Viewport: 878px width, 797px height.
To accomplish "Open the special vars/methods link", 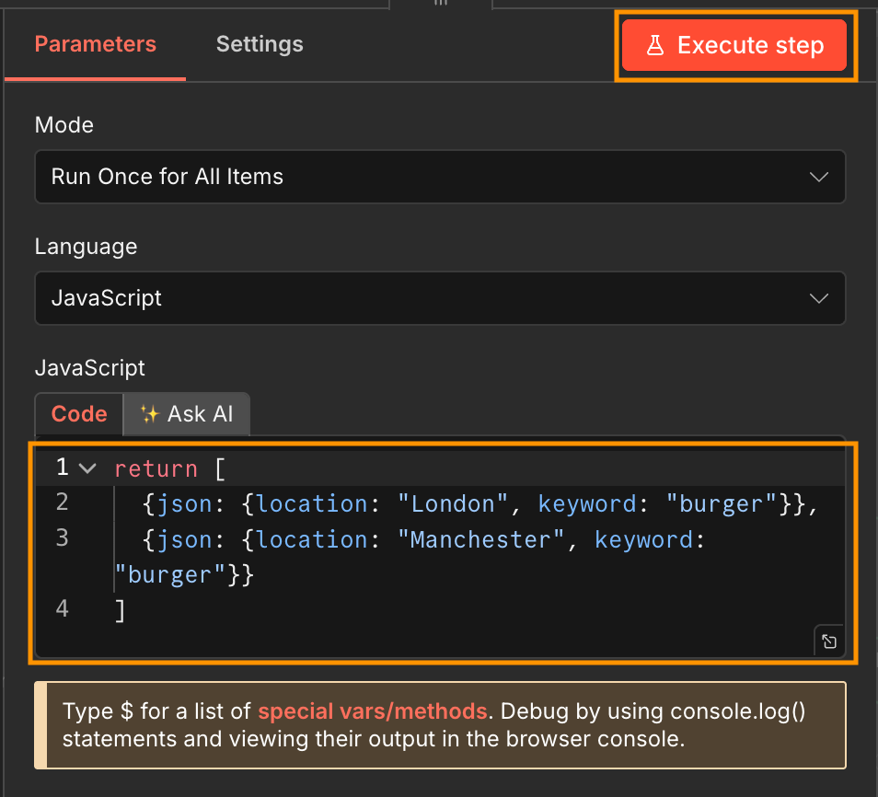I will [372, 711].
